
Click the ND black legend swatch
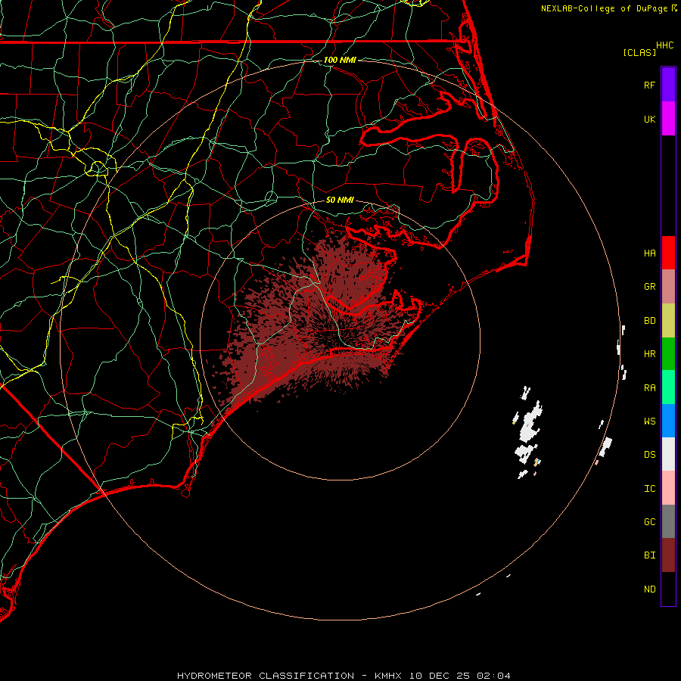click(x=668, y=589)
